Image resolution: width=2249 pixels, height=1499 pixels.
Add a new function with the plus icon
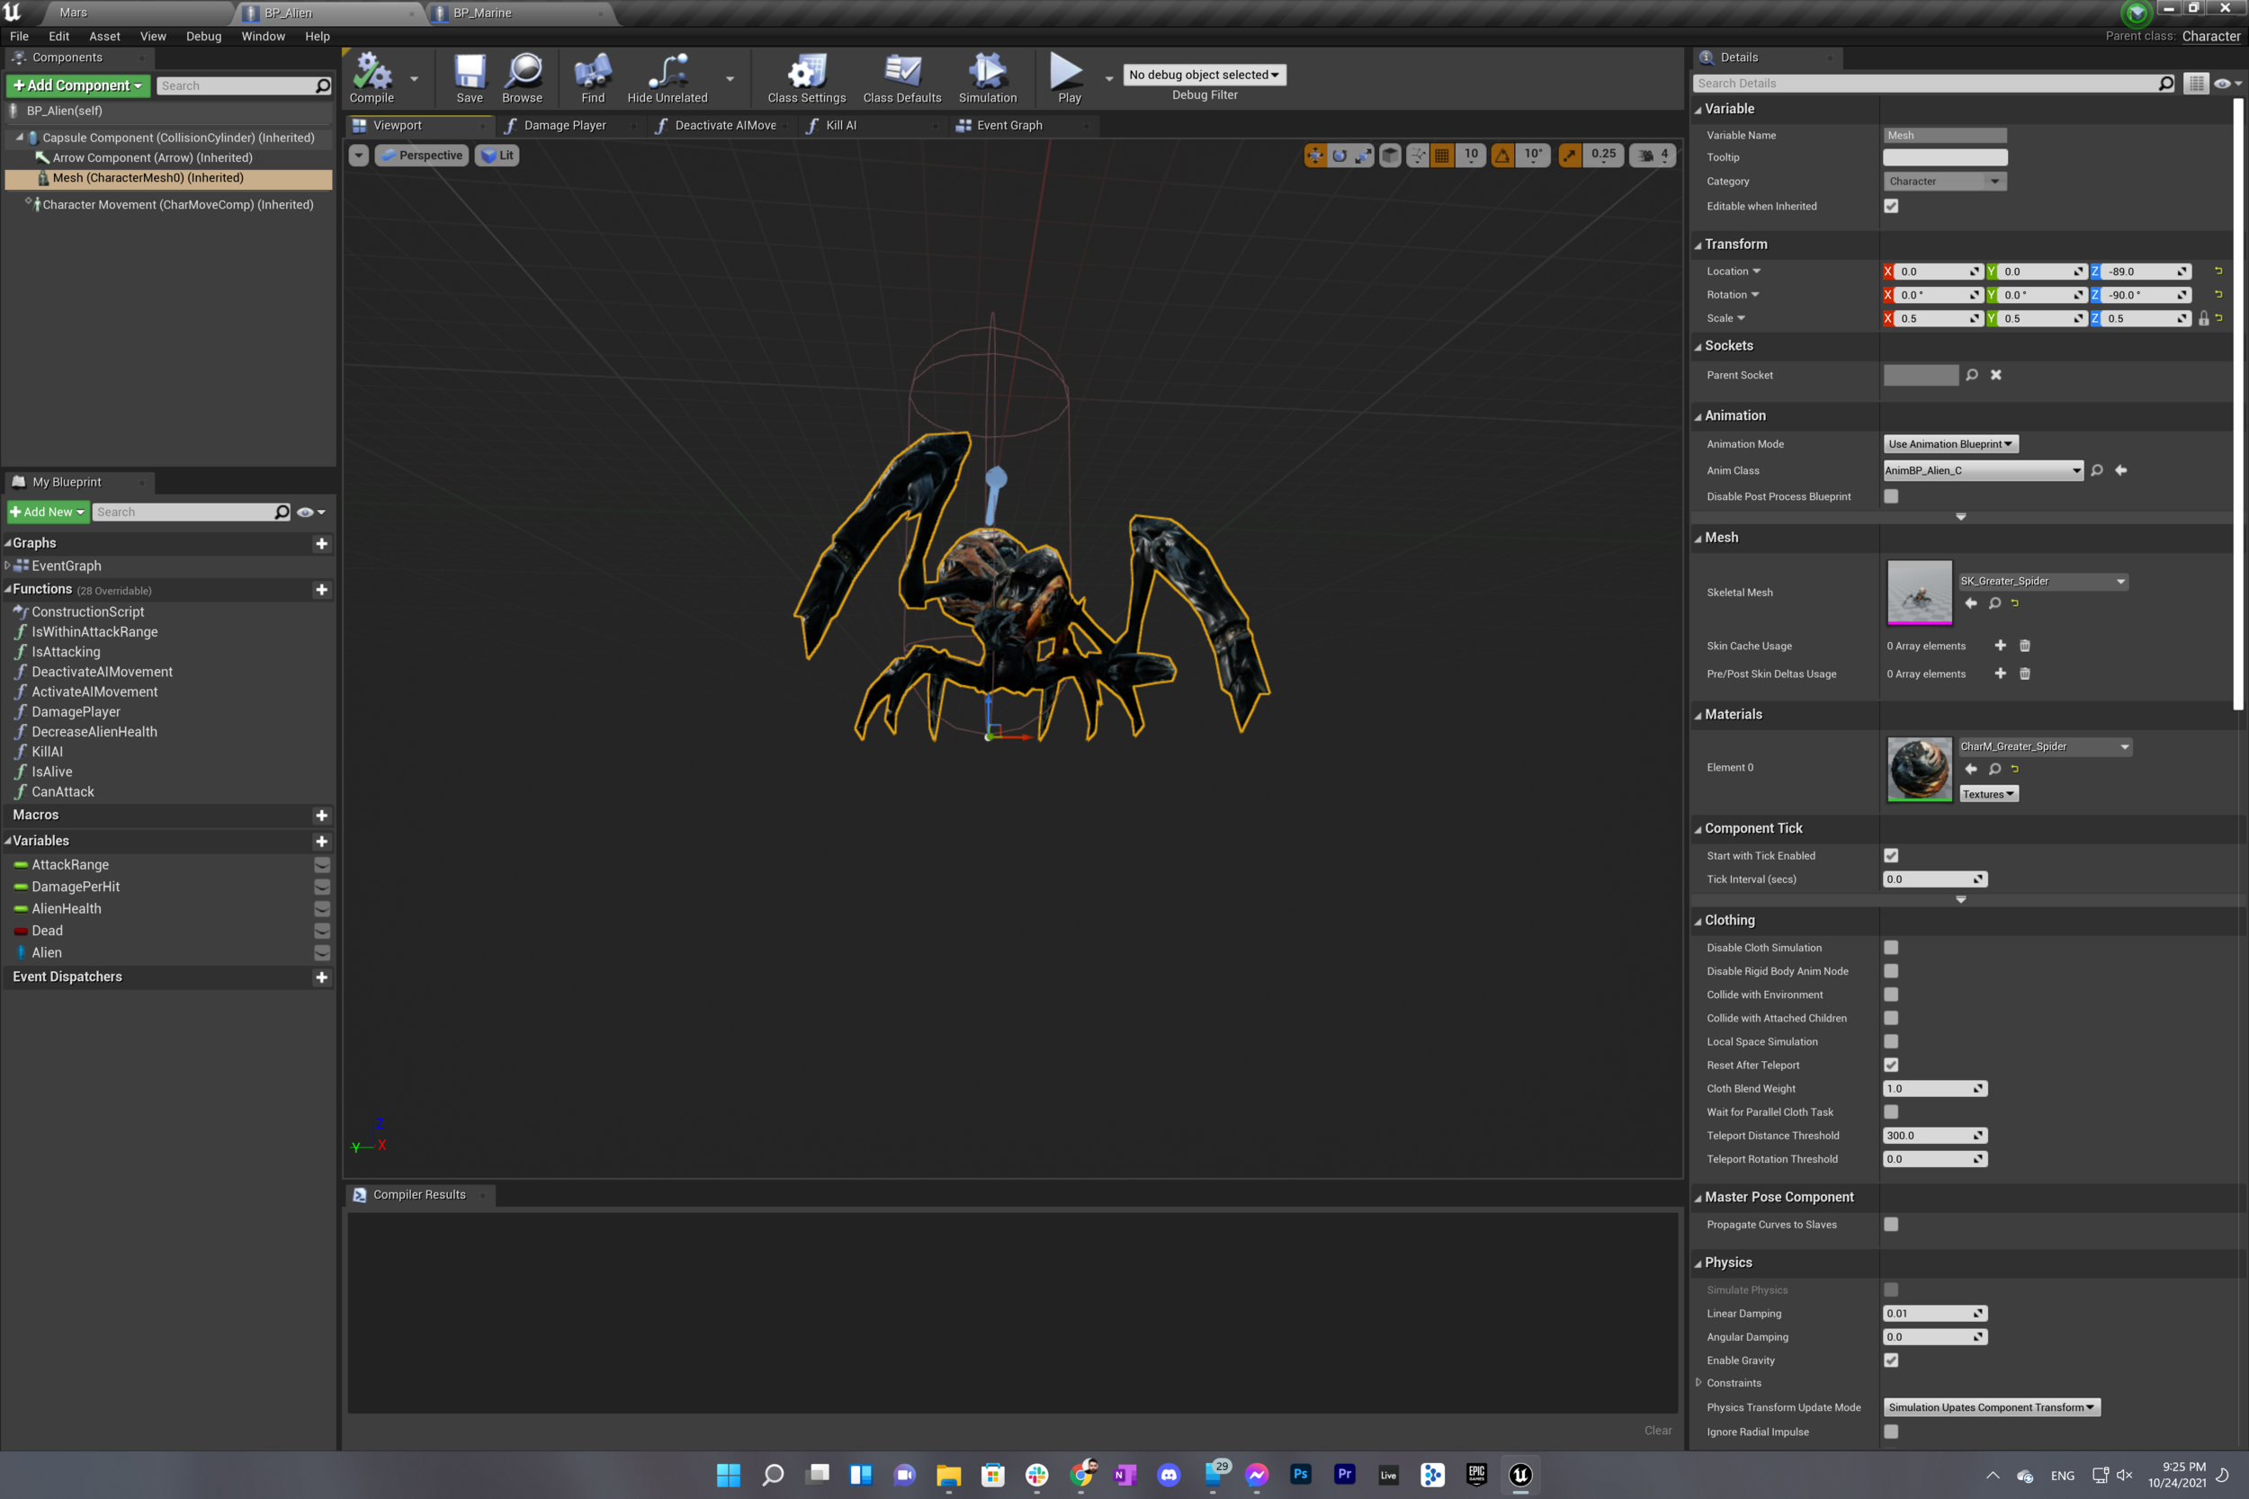click(x=321, y=590)
